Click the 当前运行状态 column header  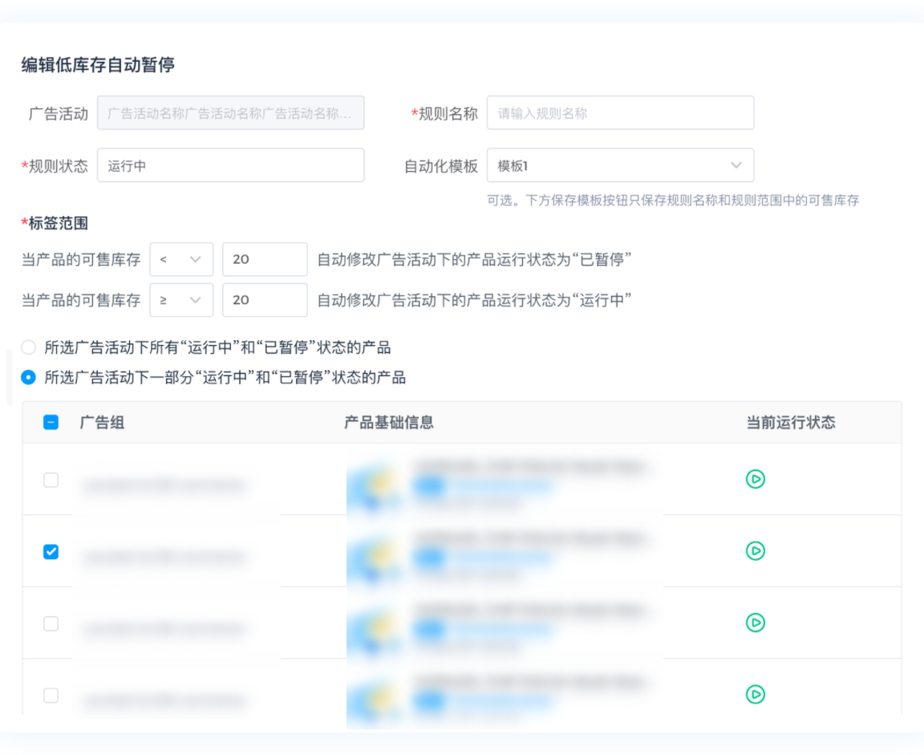(x=791, y=423)
